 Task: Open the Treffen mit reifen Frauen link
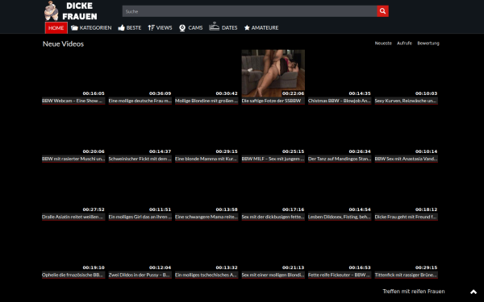coord(414,292)
